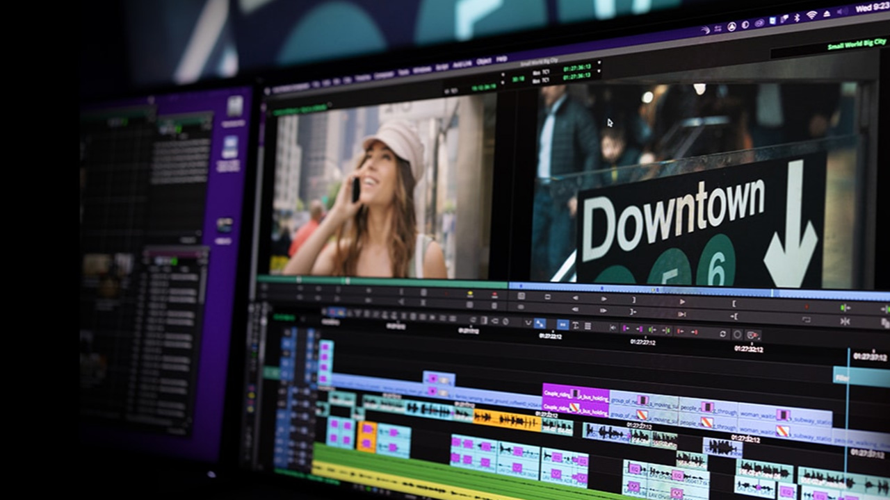The width and height of the screenshot is (890, 500).
Task: Open the Help menu
Action: (x=501, y=60)
